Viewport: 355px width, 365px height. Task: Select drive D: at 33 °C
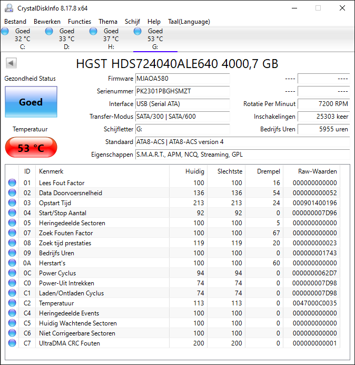pos(67,39)
